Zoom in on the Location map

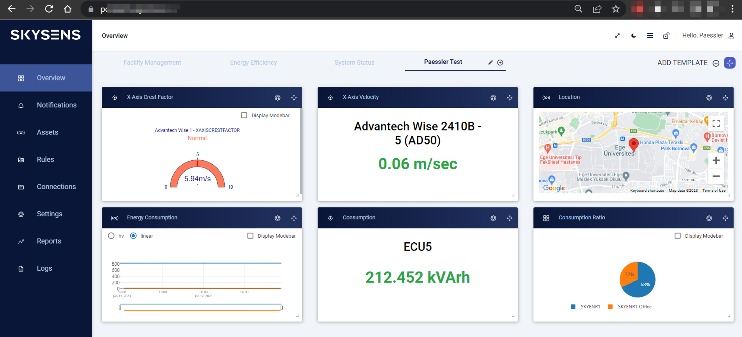716,160
